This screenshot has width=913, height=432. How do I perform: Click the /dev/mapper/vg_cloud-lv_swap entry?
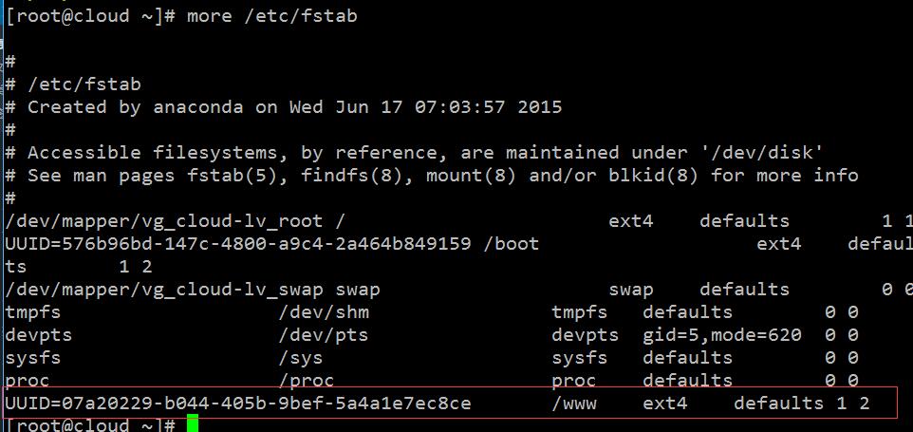[163, 290]
